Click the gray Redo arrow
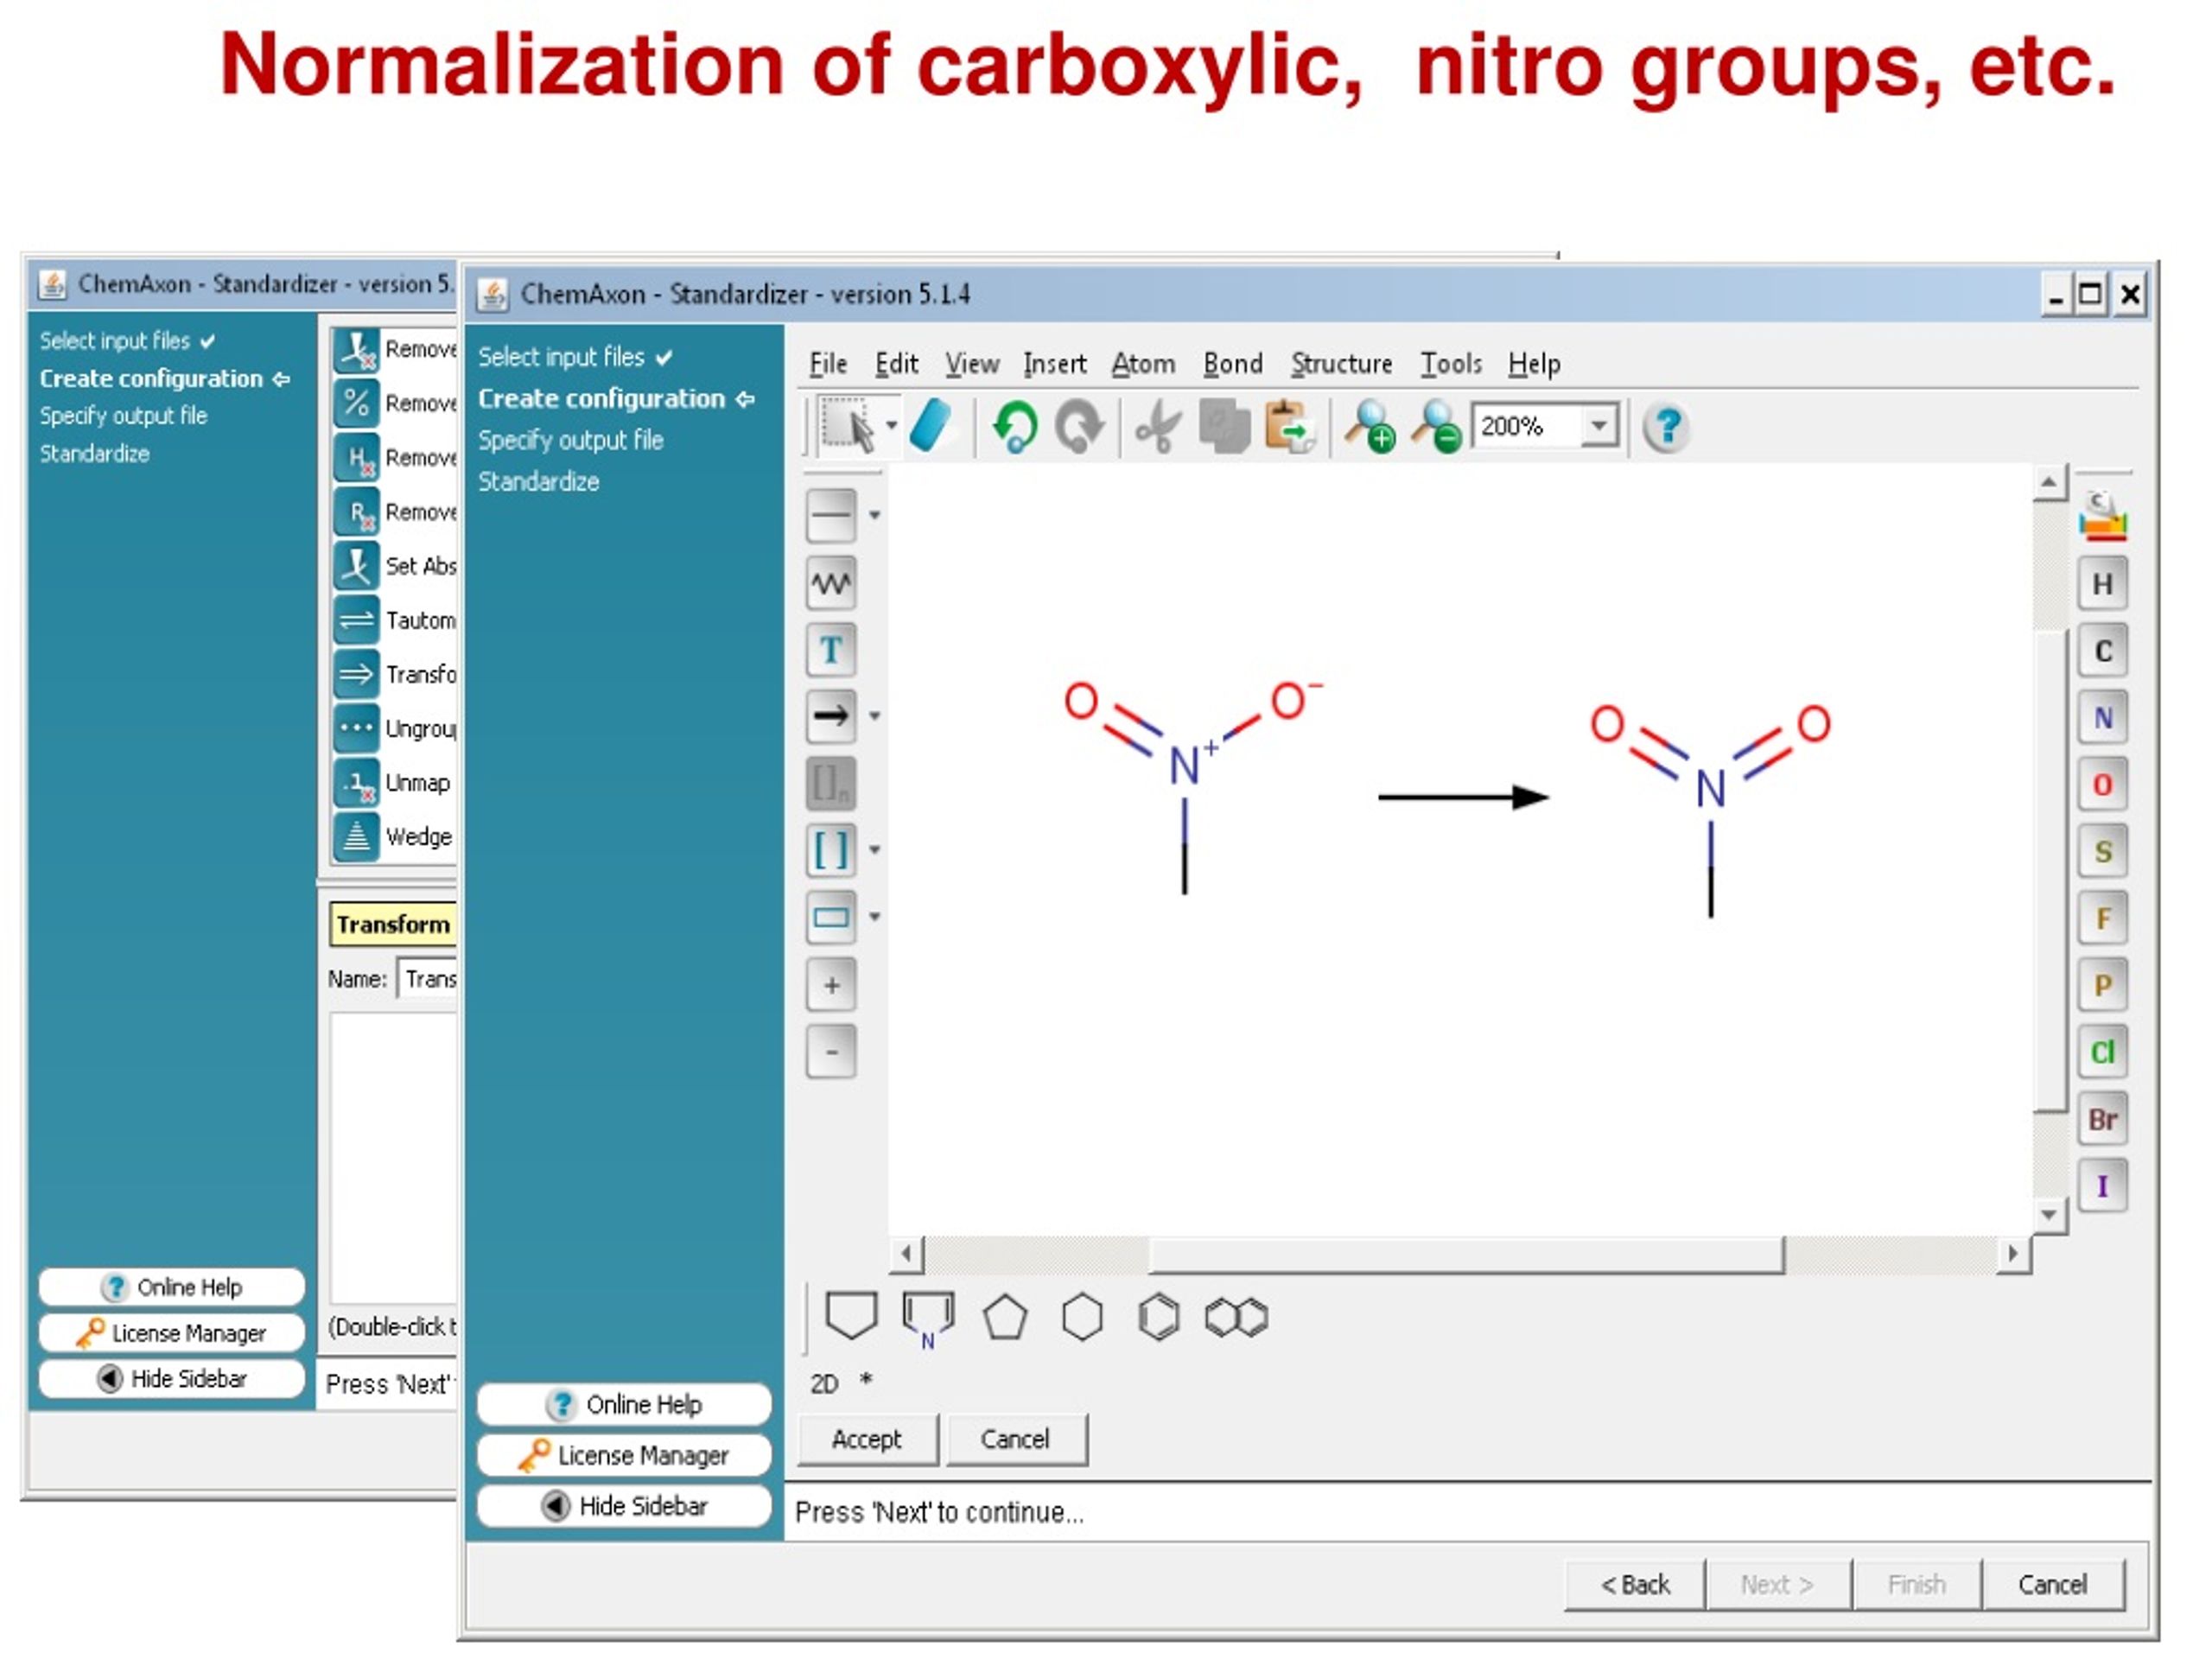The image size is (2212, 1659). tap(1080, 427)
